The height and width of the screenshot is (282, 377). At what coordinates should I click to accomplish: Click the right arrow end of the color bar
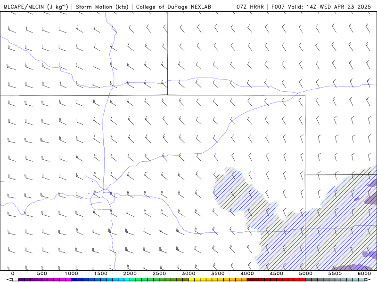coord(368,279)
